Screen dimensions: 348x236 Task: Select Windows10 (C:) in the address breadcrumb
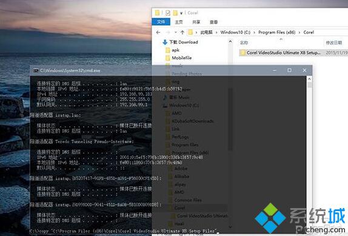(x=235, y=32)
